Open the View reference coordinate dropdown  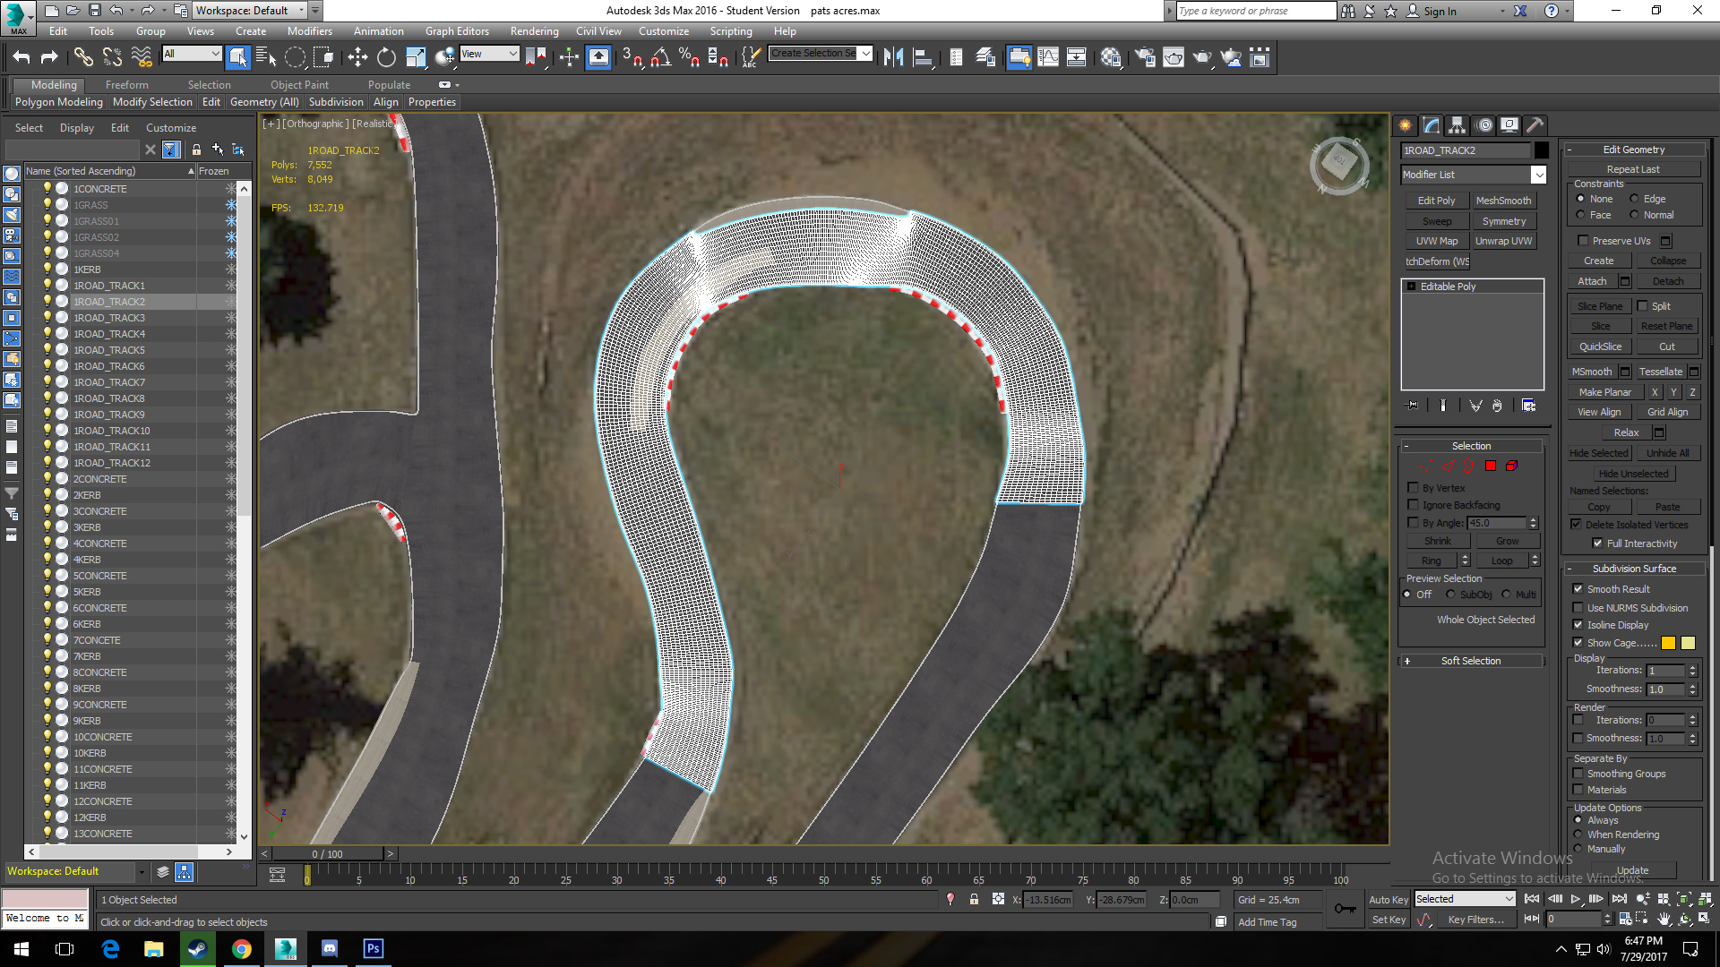(512, 54)
